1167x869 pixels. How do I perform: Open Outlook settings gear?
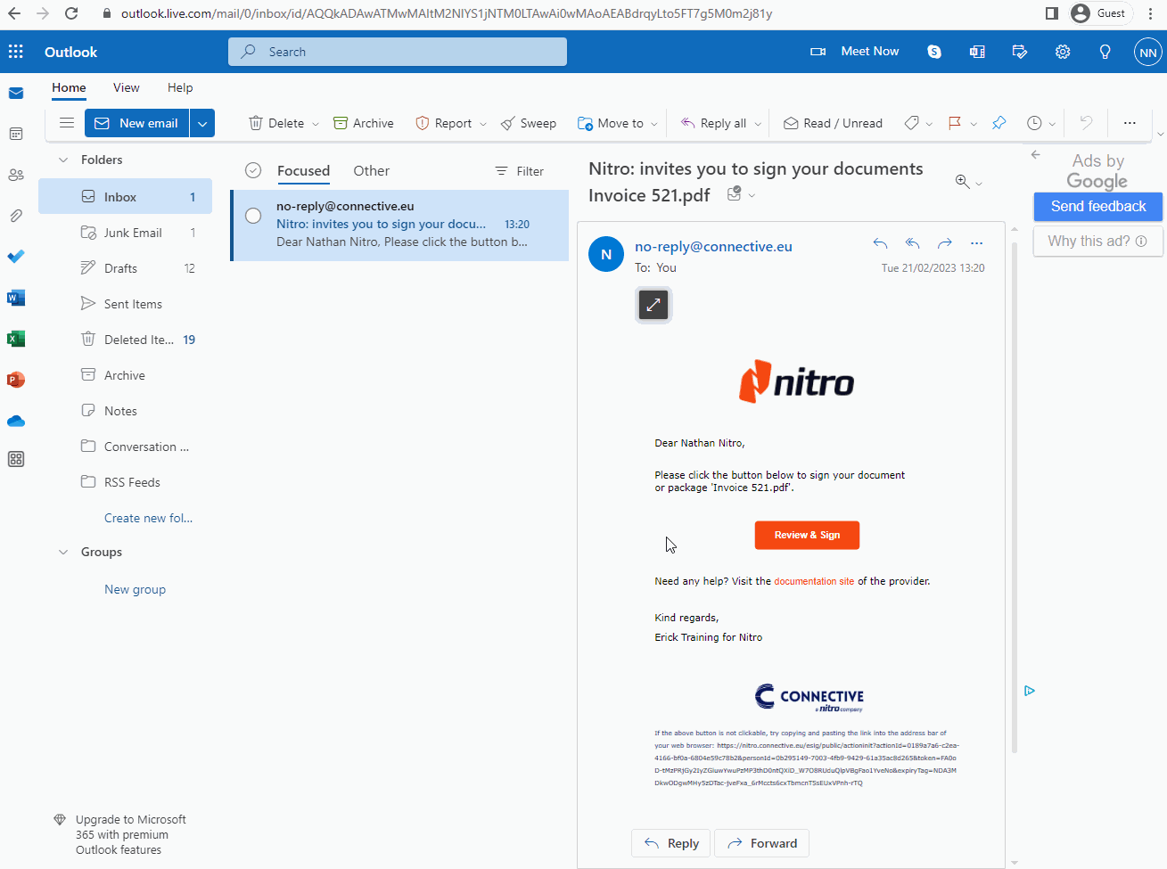[x=1062, y=52]
